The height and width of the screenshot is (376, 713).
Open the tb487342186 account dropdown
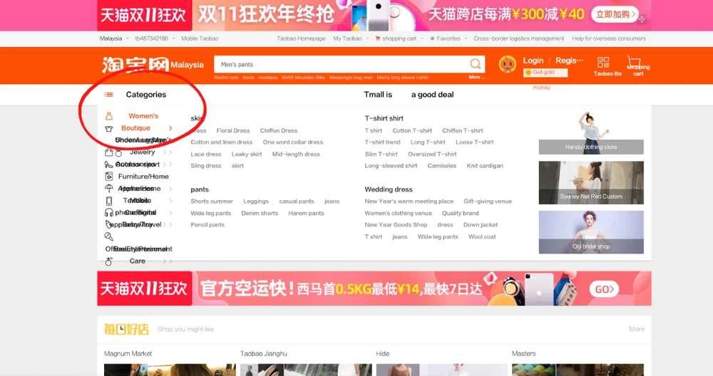coord(155,38)
